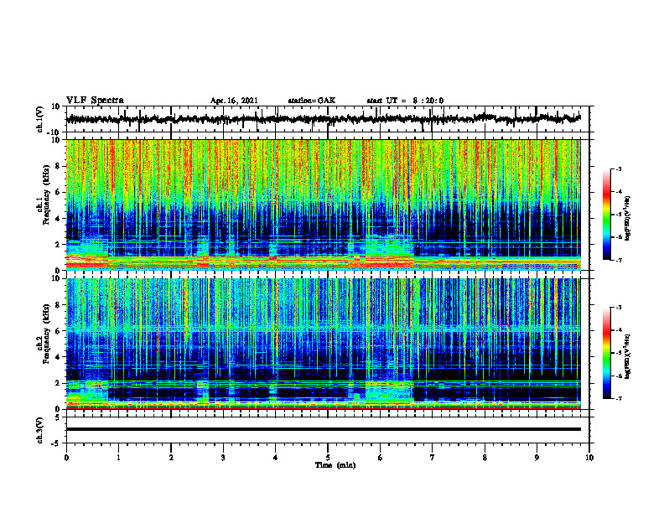Click tick label "9" on Time axis
The height and width of the screenshot is (513, 664).
coord(537,458)
